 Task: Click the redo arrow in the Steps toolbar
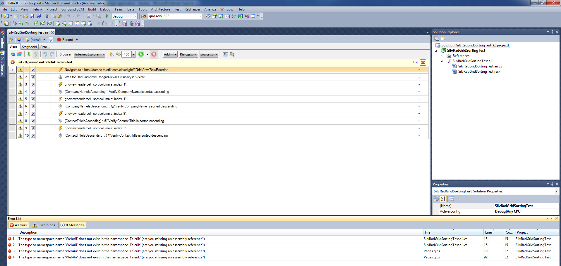(x=52, y=54)
